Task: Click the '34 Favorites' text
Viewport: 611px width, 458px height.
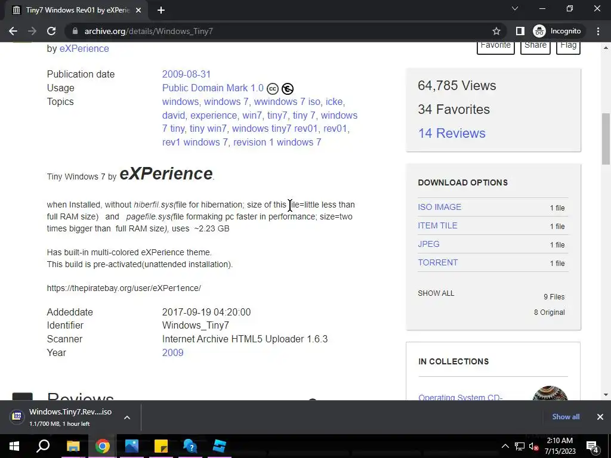Action: (453, 110)
